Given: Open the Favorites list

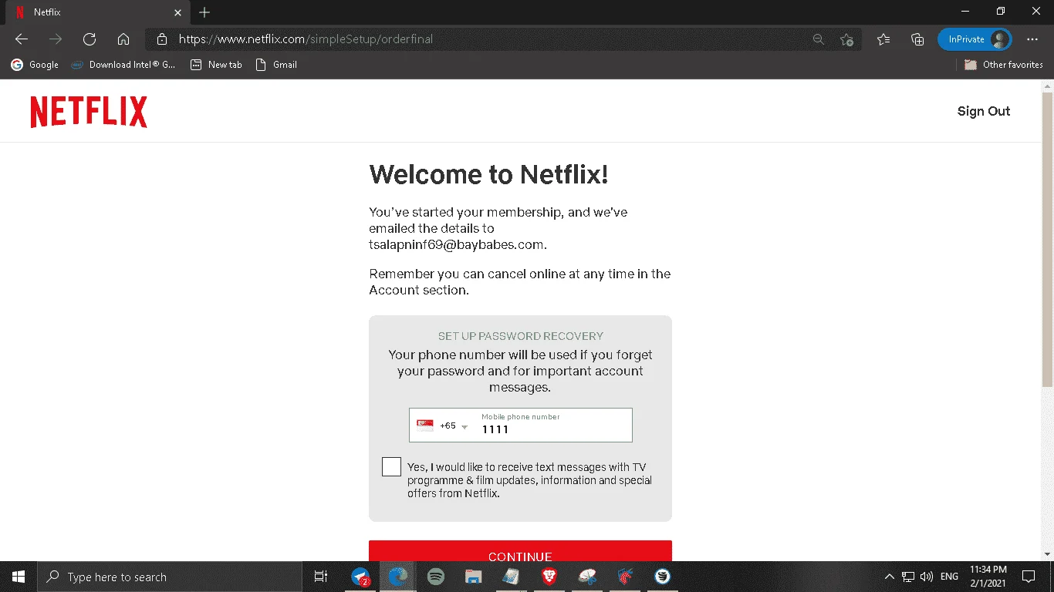Looking at the screenshot, I should click(883, 39).
